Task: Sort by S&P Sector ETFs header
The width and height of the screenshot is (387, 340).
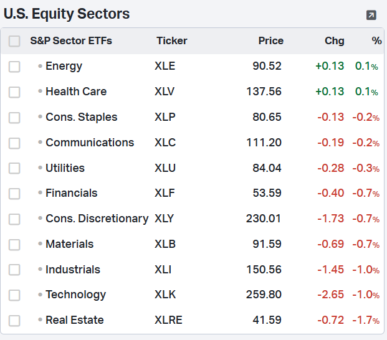Action: click(71, 40)
